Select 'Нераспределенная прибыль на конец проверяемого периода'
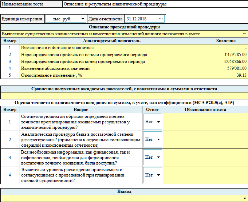Image resolution: width=248 pixels, height=202 pixels. (112, 62)
